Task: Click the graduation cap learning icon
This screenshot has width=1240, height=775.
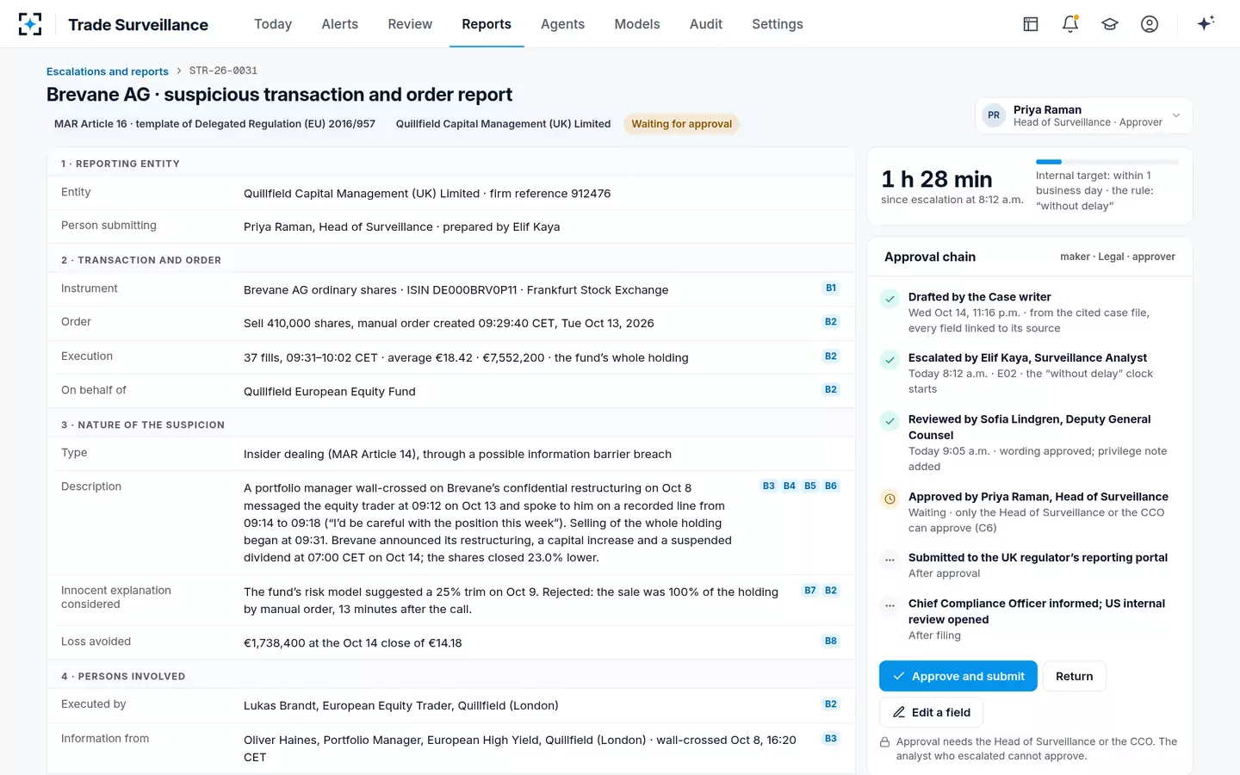Action: point(1110,24)
